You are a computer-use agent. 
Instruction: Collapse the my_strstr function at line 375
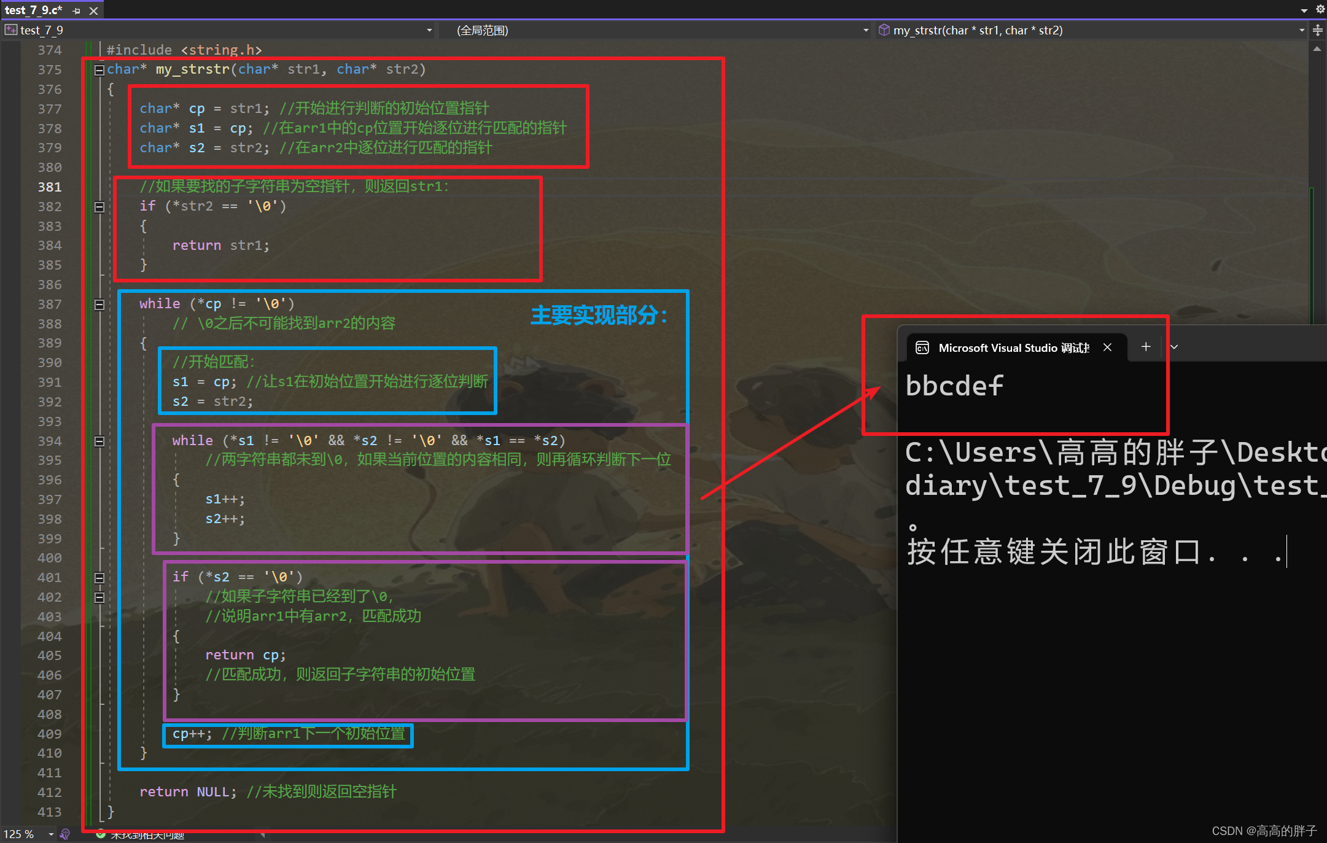point(99,70)
